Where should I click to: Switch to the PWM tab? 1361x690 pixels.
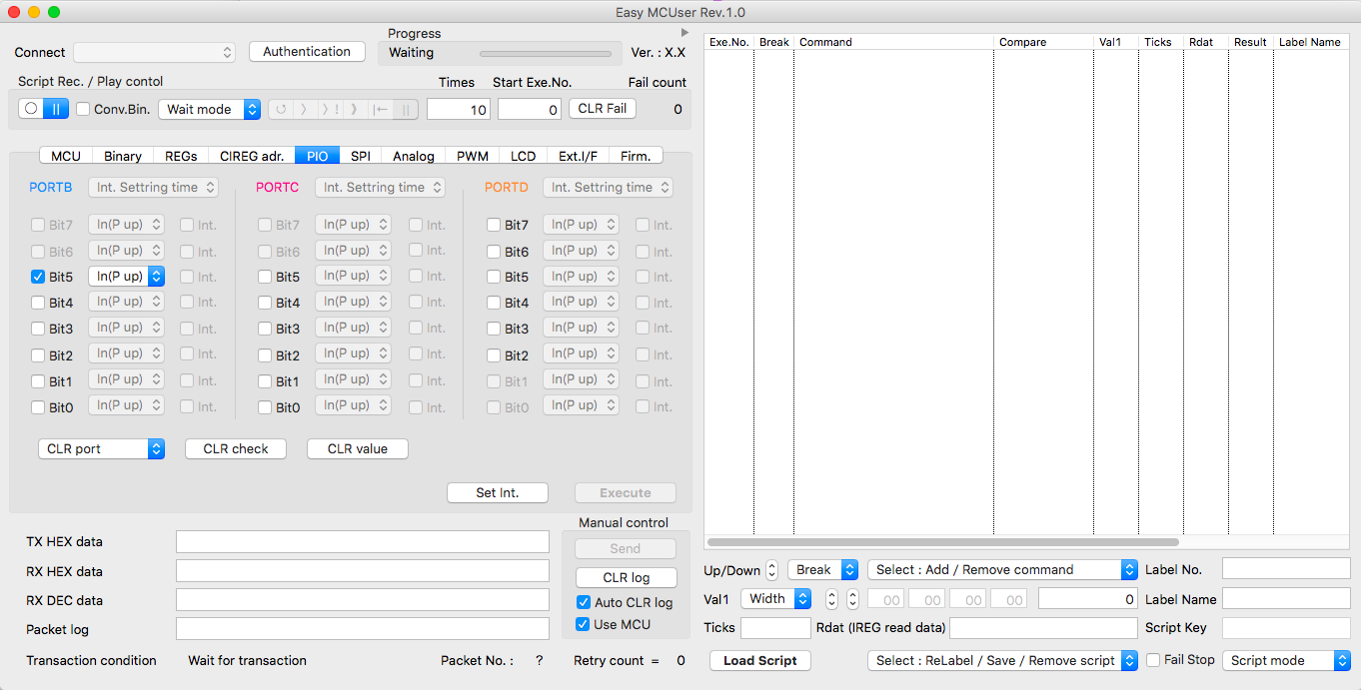473,156
